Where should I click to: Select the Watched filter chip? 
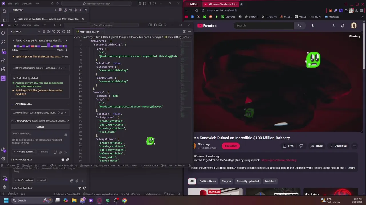(270, 181)
